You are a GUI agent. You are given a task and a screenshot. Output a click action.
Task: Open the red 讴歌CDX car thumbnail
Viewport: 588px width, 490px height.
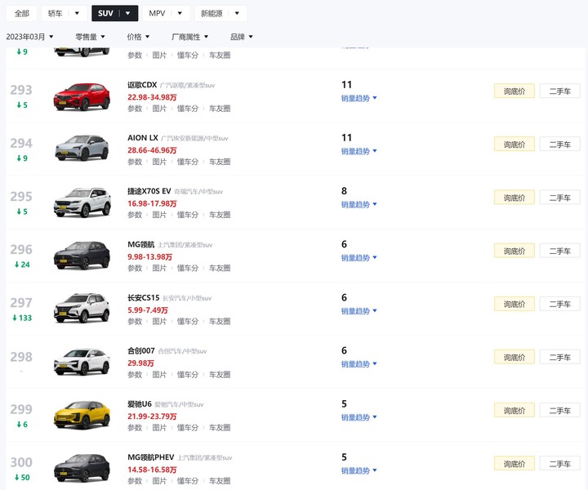click(82, 96)
